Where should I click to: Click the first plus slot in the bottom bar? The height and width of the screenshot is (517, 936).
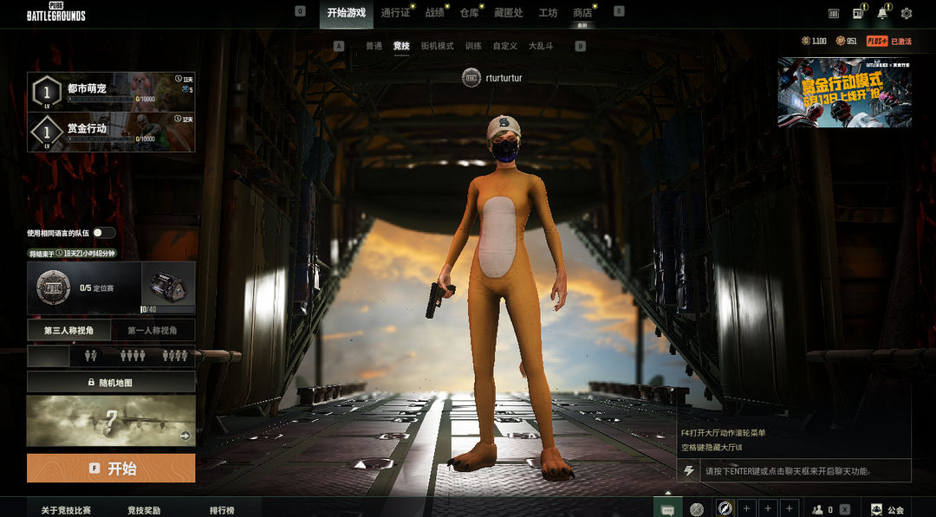pyautogui.click(x=746, y=508)
